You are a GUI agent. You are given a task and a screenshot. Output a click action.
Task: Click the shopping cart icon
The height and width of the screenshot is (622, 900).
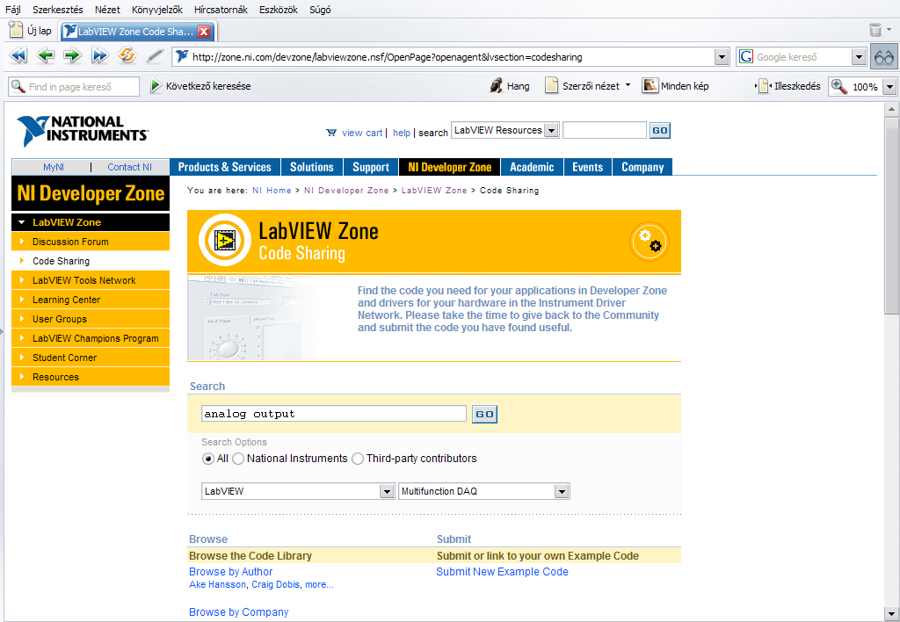(x=331, y=133)
